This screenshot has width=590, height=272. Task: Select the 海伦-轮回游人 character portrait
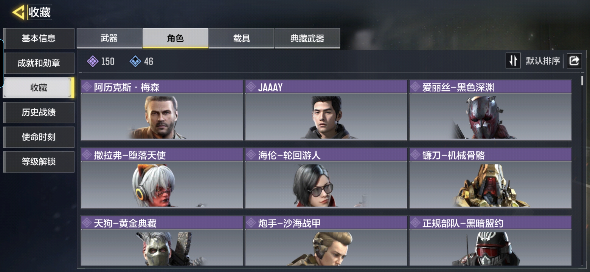(326, 185)
